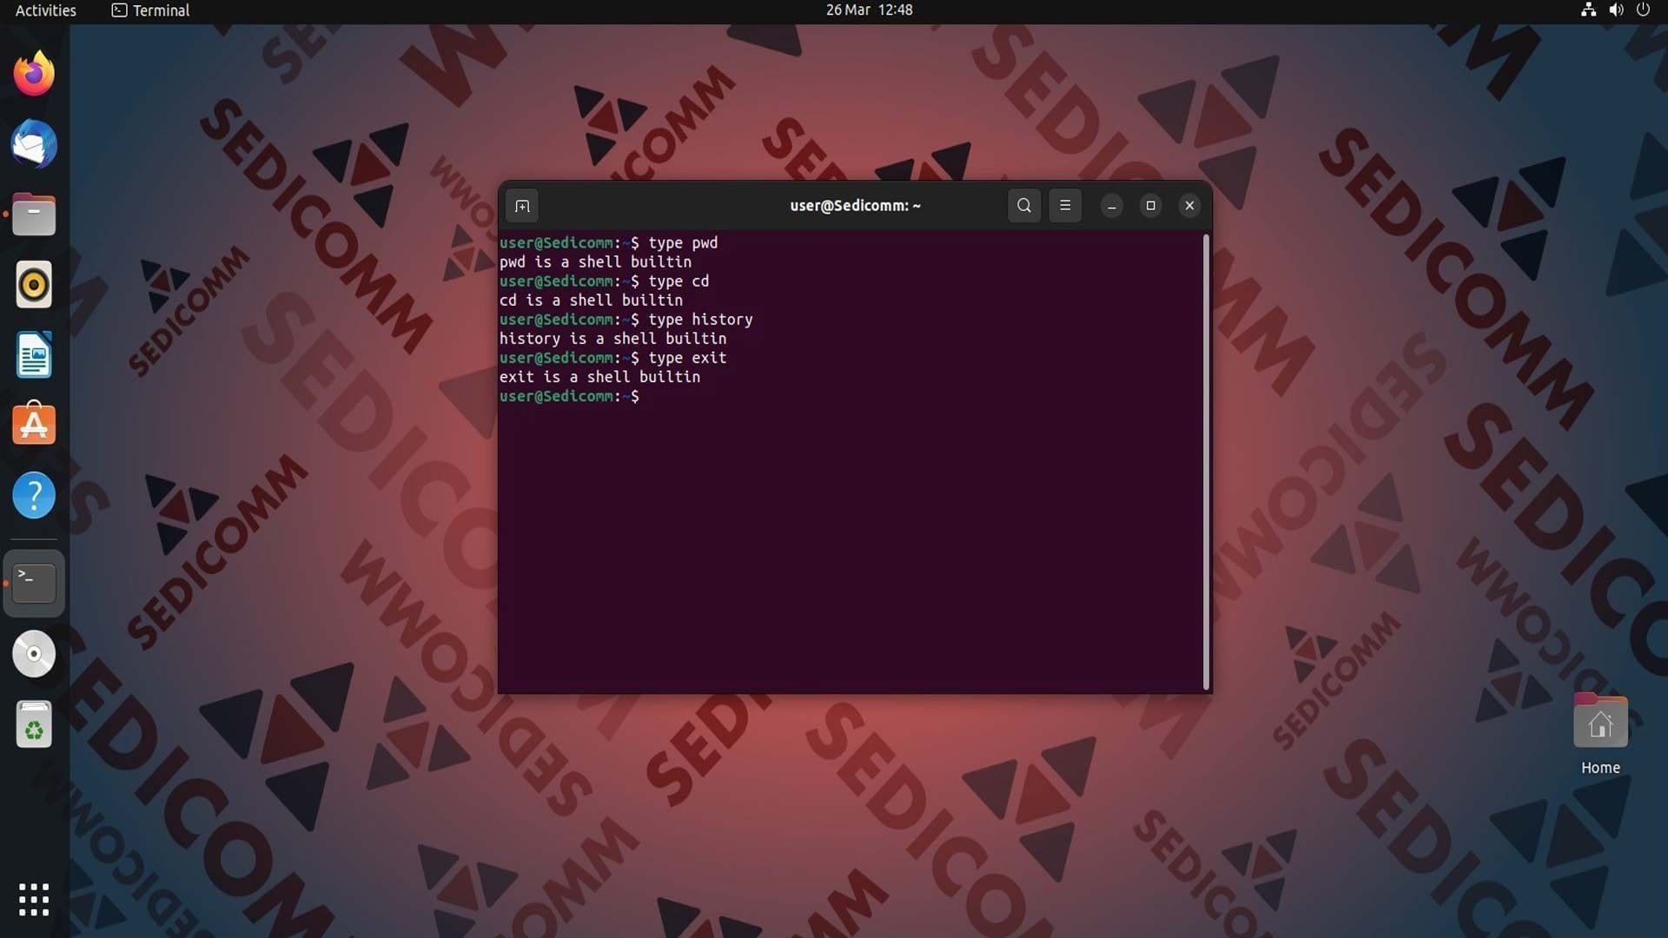Open the clock calendar showing 26 Mar 12:48

(x=869, y=10)
